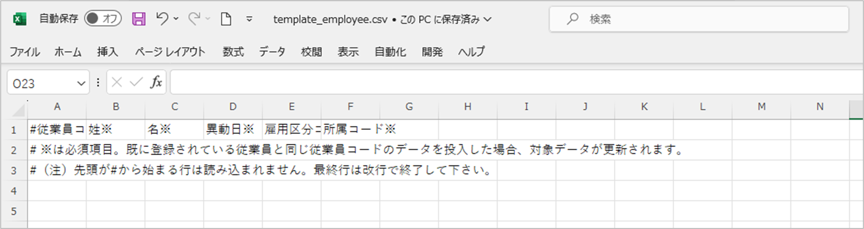Viewport: 864px width, 229px height.
Task: Open the Undo history dropdown arrow
Action: [x=176, y=19]
